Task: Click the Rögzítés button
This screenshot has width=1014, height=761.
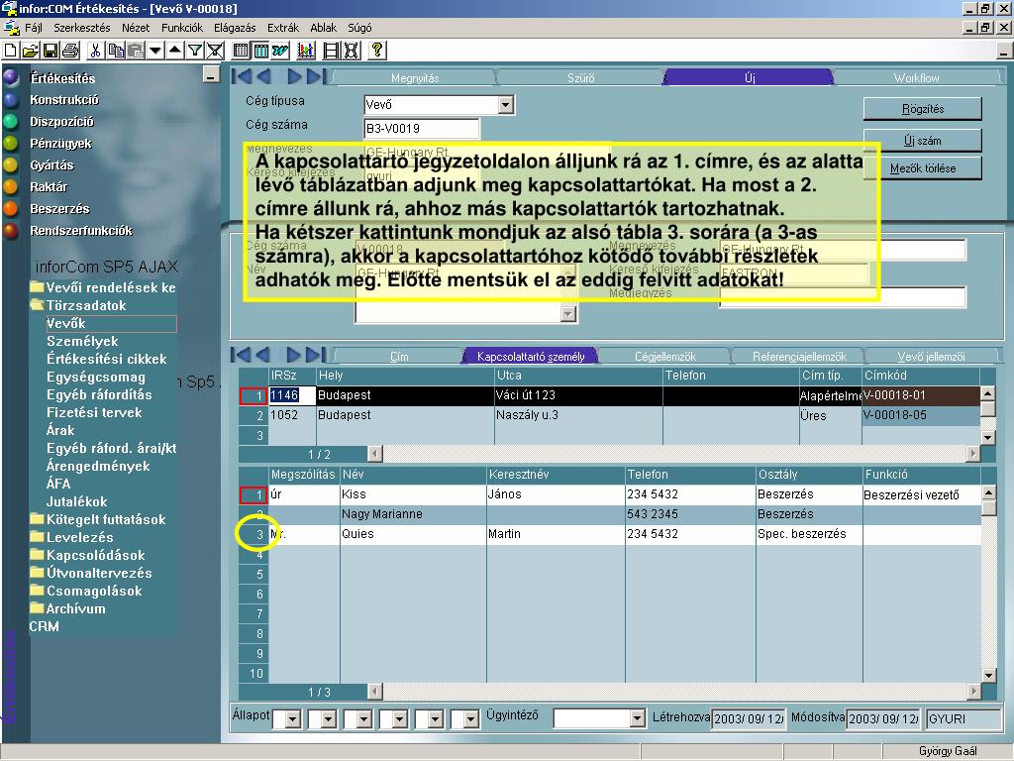Action: [x=922, y=109]
